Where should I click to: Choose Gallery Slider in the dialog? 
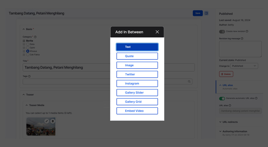click(x=137, y=93)
